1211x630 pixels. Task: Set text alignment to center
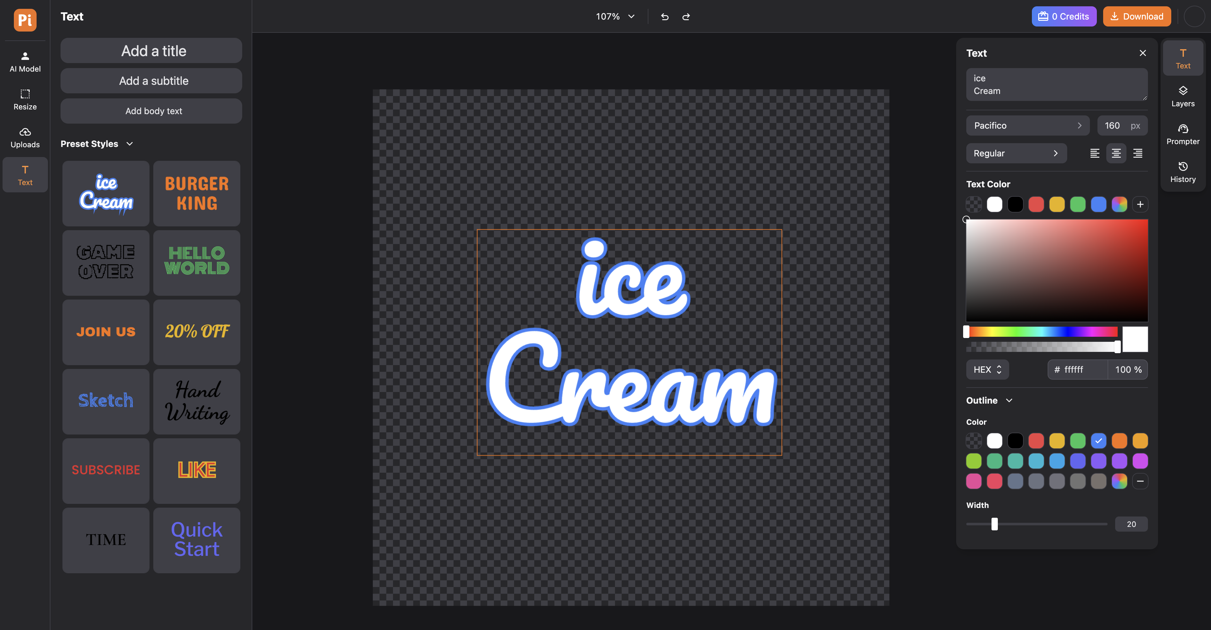1115,153
